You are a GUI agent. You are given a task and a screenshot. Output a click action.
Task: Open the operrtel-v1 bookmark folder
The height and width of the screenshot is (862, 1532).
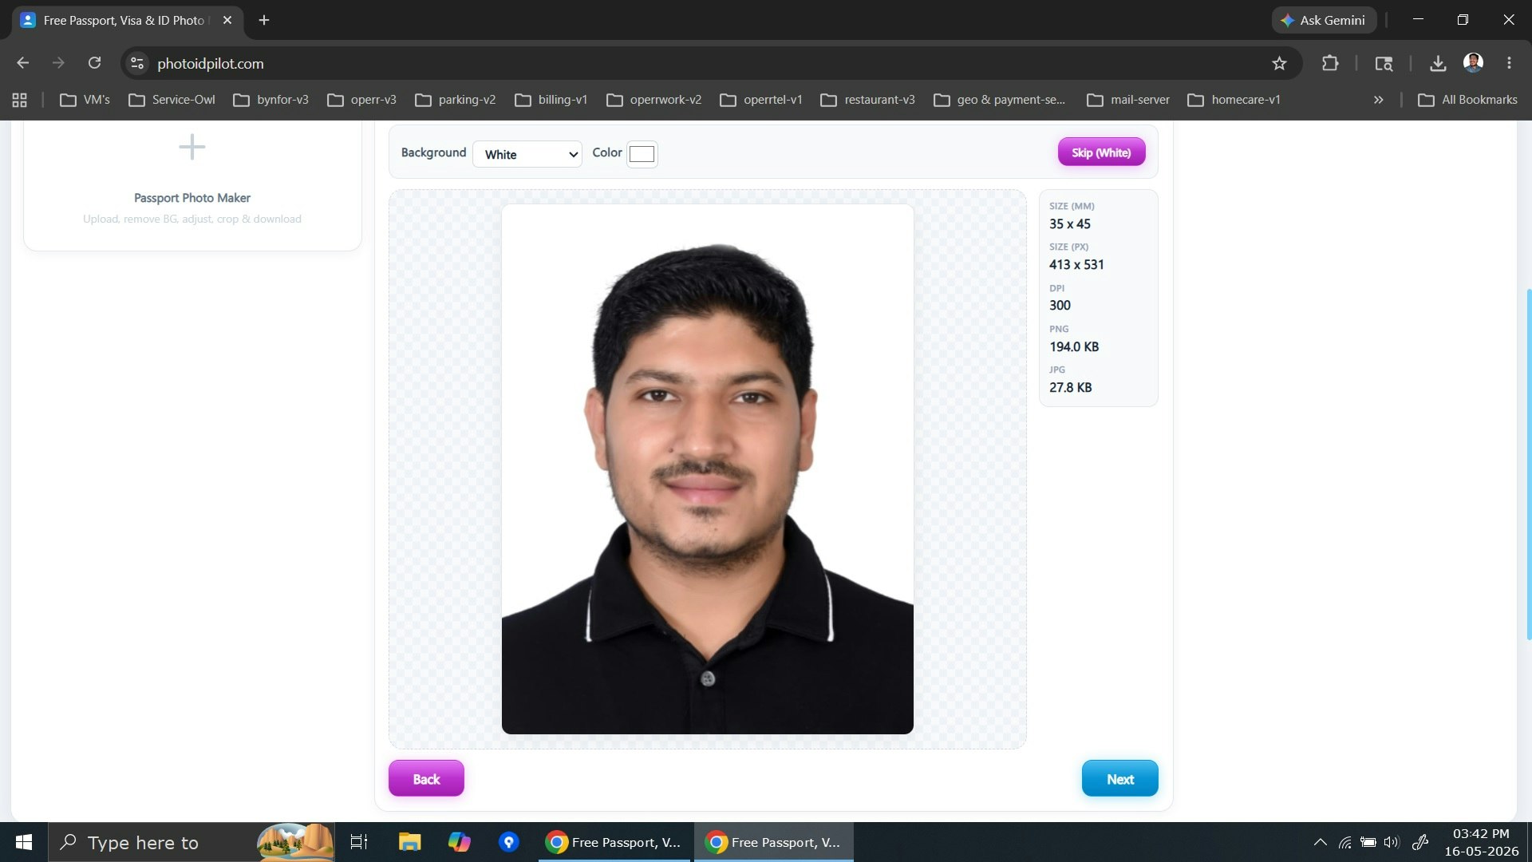click(x=760, y=100)
